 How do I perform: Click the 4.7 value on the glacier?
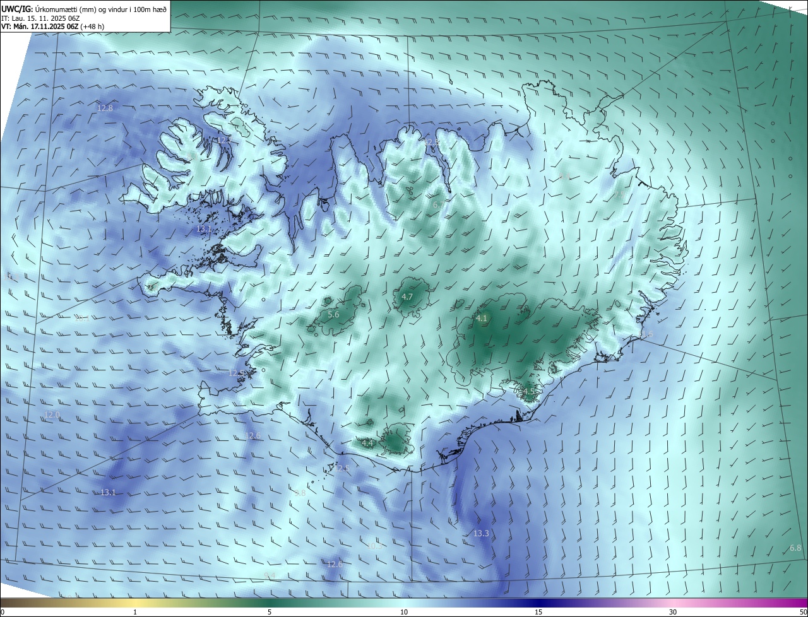point(407,297)
